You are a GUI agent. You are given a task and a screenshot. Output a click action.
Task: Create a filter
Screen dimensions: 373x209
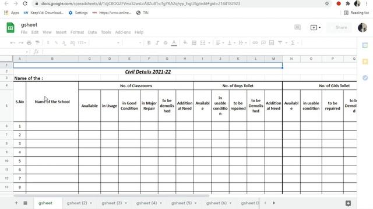coord(280,42)
